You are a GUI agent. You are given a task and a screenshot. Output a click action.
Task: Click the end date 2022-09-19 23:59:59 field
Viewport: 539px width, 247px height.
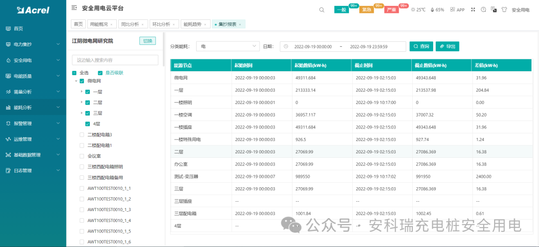point(368,47)
